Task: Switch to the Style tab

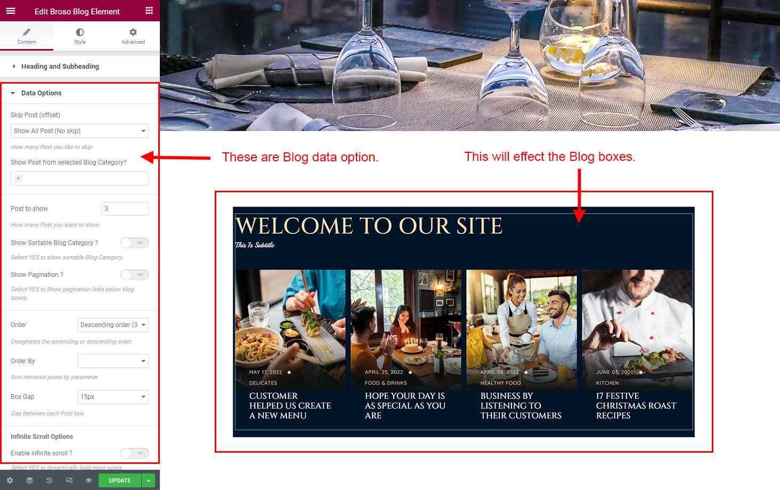Action: point(80,36)
